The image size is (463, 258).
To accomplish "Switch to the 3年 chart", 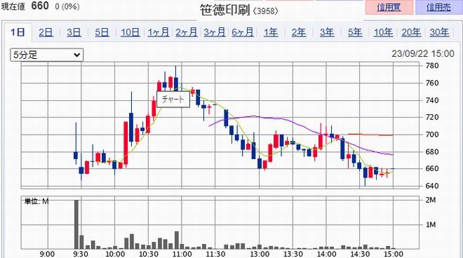I will [327, 32].
